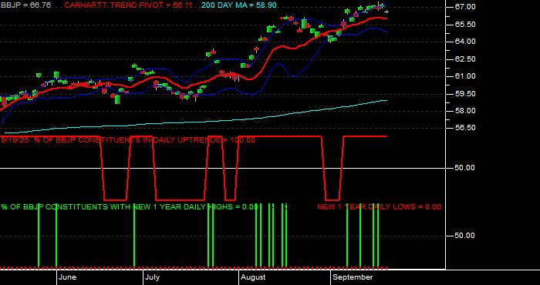Select the new 1 year daily highs label
The height and width of the screenshot is (285, 540).
(130, 207)
